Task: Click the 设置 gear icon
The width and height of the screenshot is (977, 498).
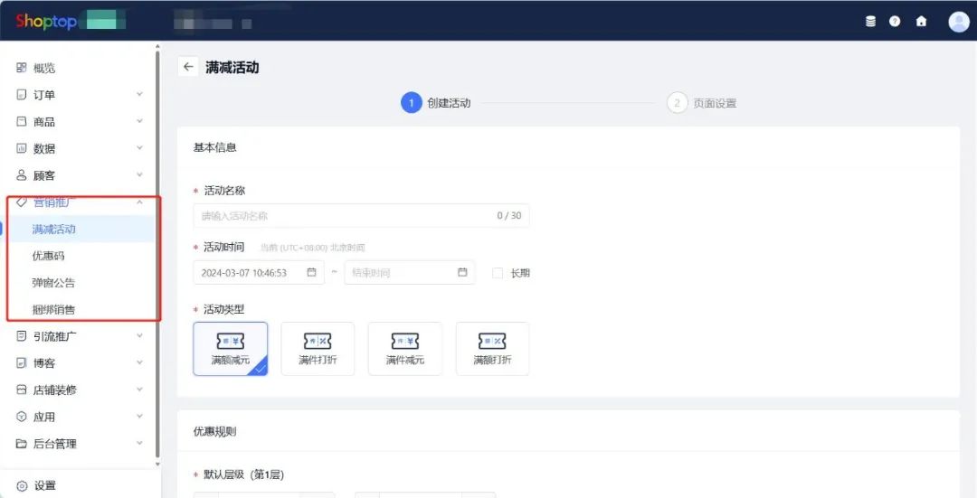Action: coord(22,486)
